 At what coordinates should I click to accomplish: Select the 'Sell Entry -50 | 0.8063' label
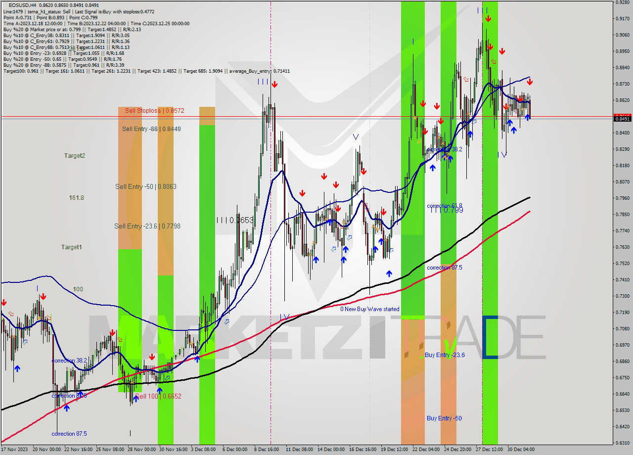(x=146, y=187)
